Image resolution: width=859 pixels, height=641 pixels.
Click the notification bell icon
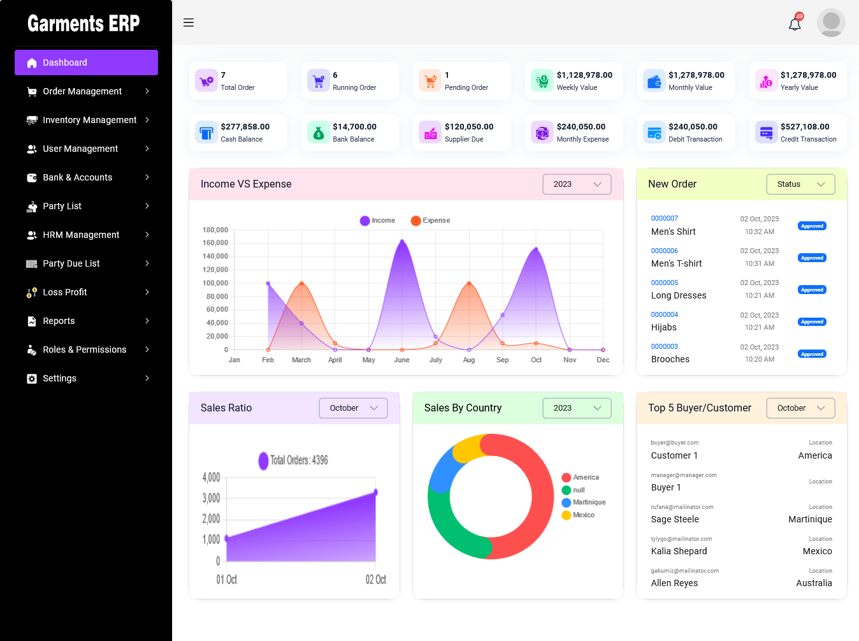click(x=795, y=24)
